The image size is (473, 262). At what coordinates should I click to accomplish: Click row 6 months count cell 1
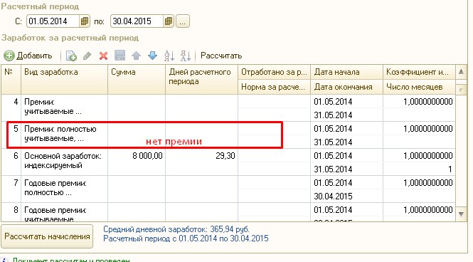tap(419, 169)
